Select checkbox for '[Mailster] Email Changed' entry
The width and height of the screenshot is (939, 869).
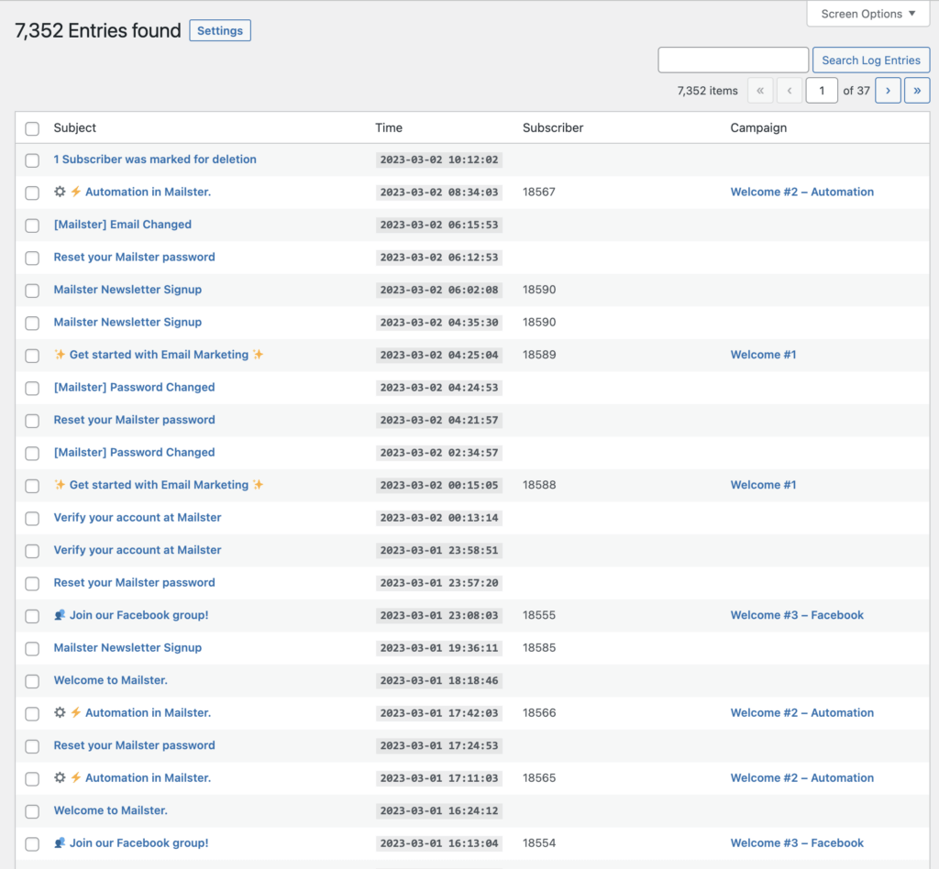(x=32, y=225)
